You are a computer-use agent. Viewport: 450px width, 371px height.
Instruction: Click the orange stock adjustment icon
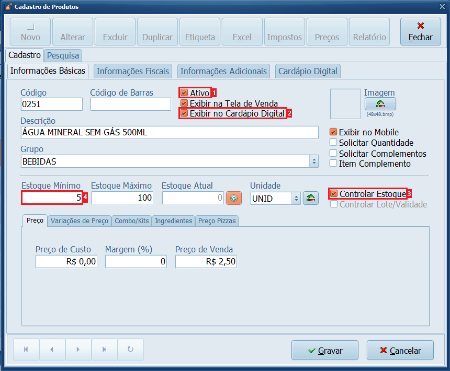234,198
